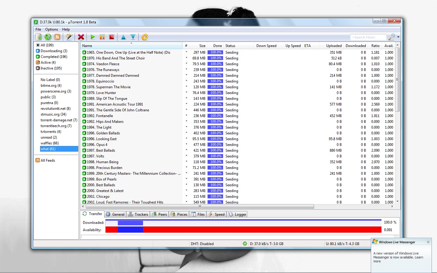Switch to the Trackers tab

(x=138, y=214)
